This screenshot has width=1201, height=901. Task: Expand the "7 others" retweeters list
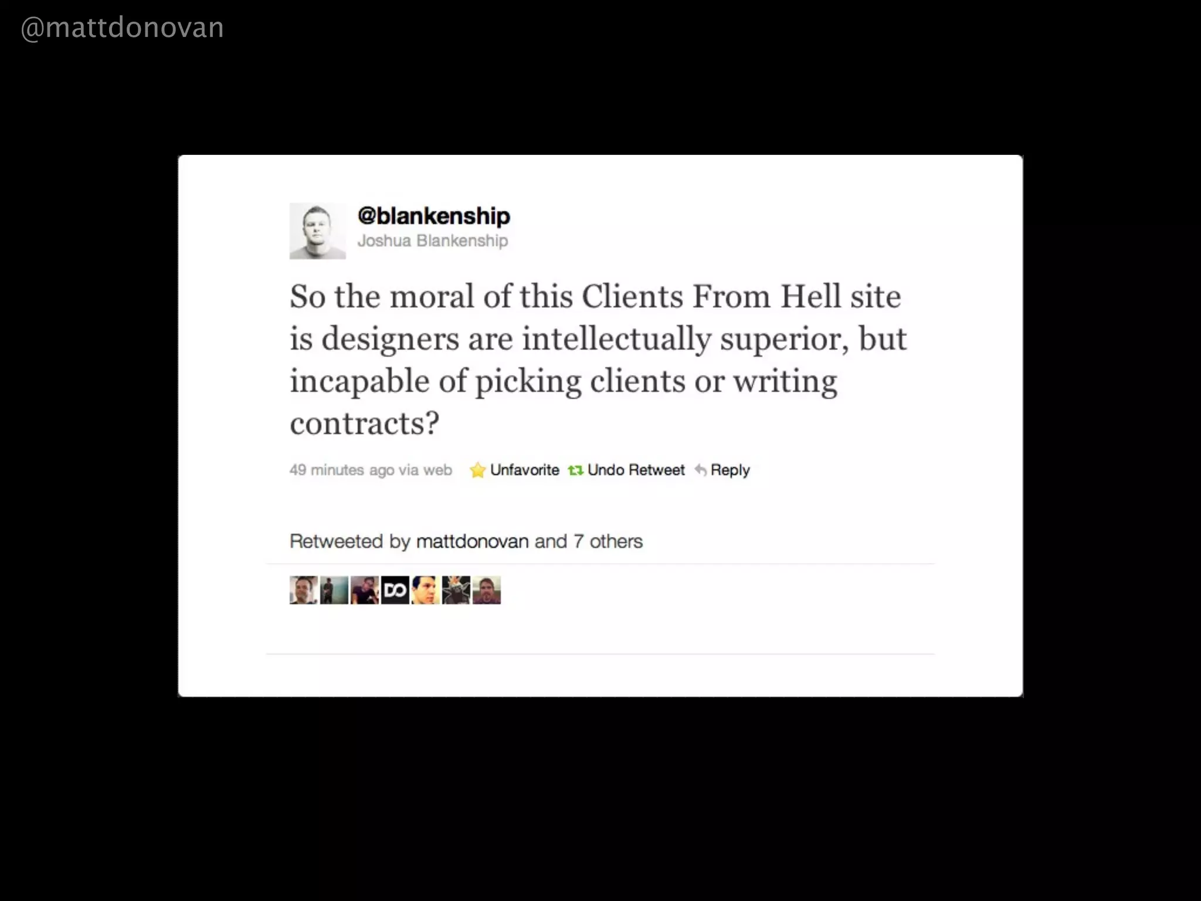[608, 541]
